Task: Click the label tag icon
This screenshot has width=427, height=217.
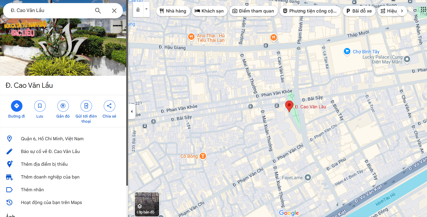Action: pos(9,190)
